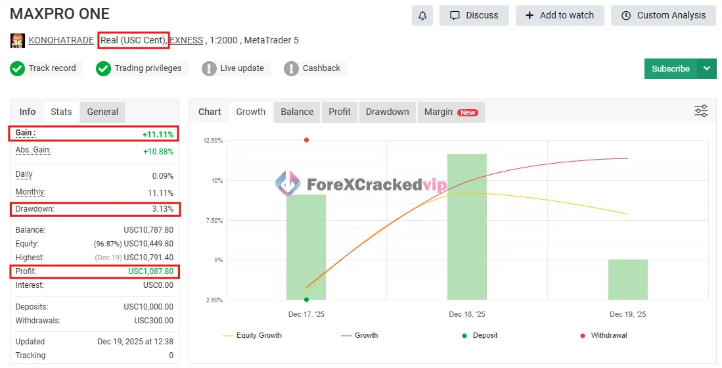The width and height of the screenshot is (722, 368).
Task: Toggle Equity Growth series in legend
Action: coord(252,335)
